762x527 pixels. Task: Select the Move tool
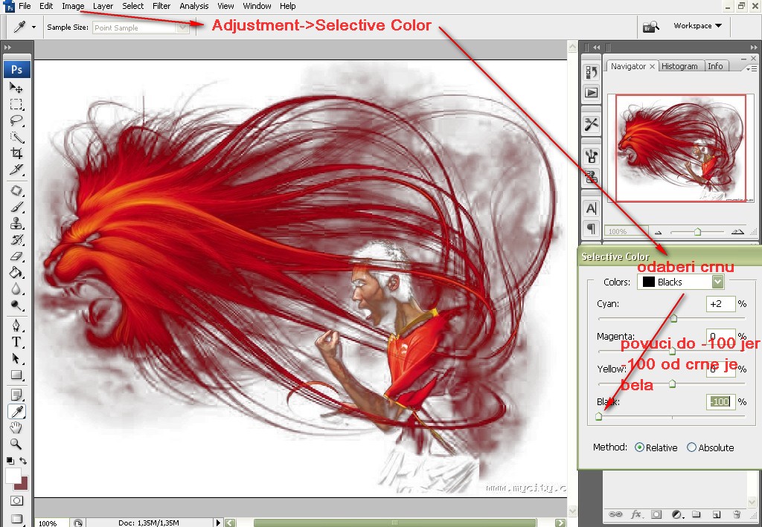(x=16, y=88)
